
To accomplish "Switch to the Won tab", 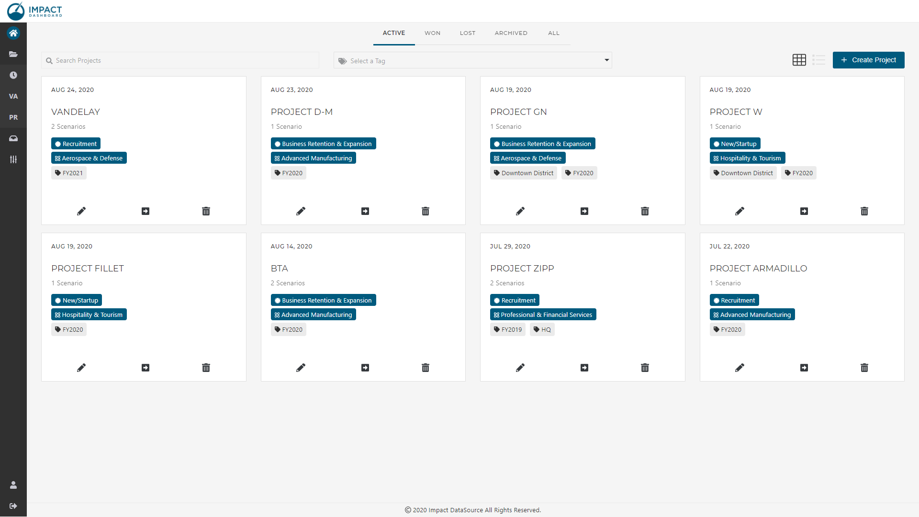I will coord(432,33).
